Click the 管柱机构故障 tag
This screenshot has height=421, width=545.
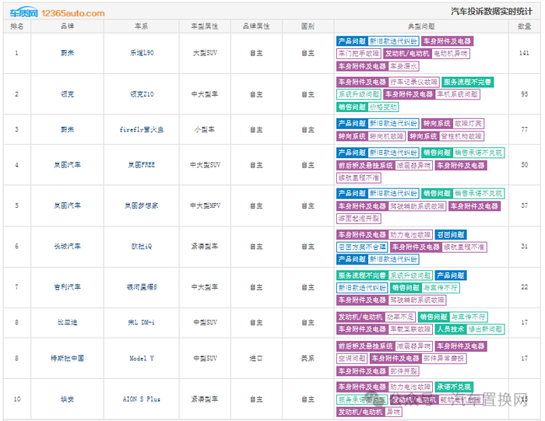point(461,136)
